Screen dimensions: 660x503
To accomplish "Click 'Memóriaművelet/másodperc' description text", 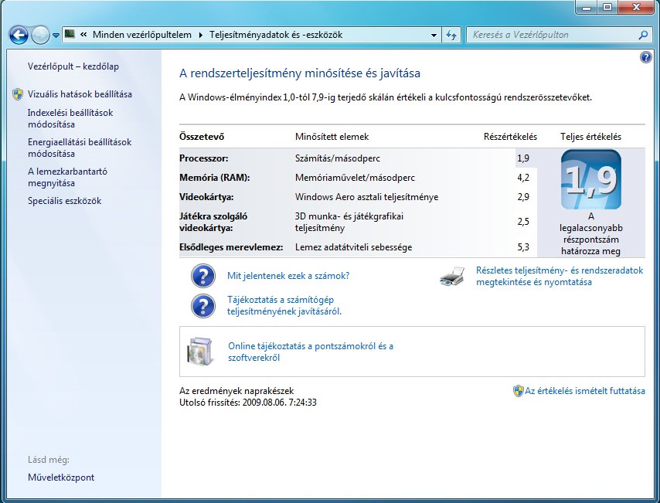I will [355, 178].
